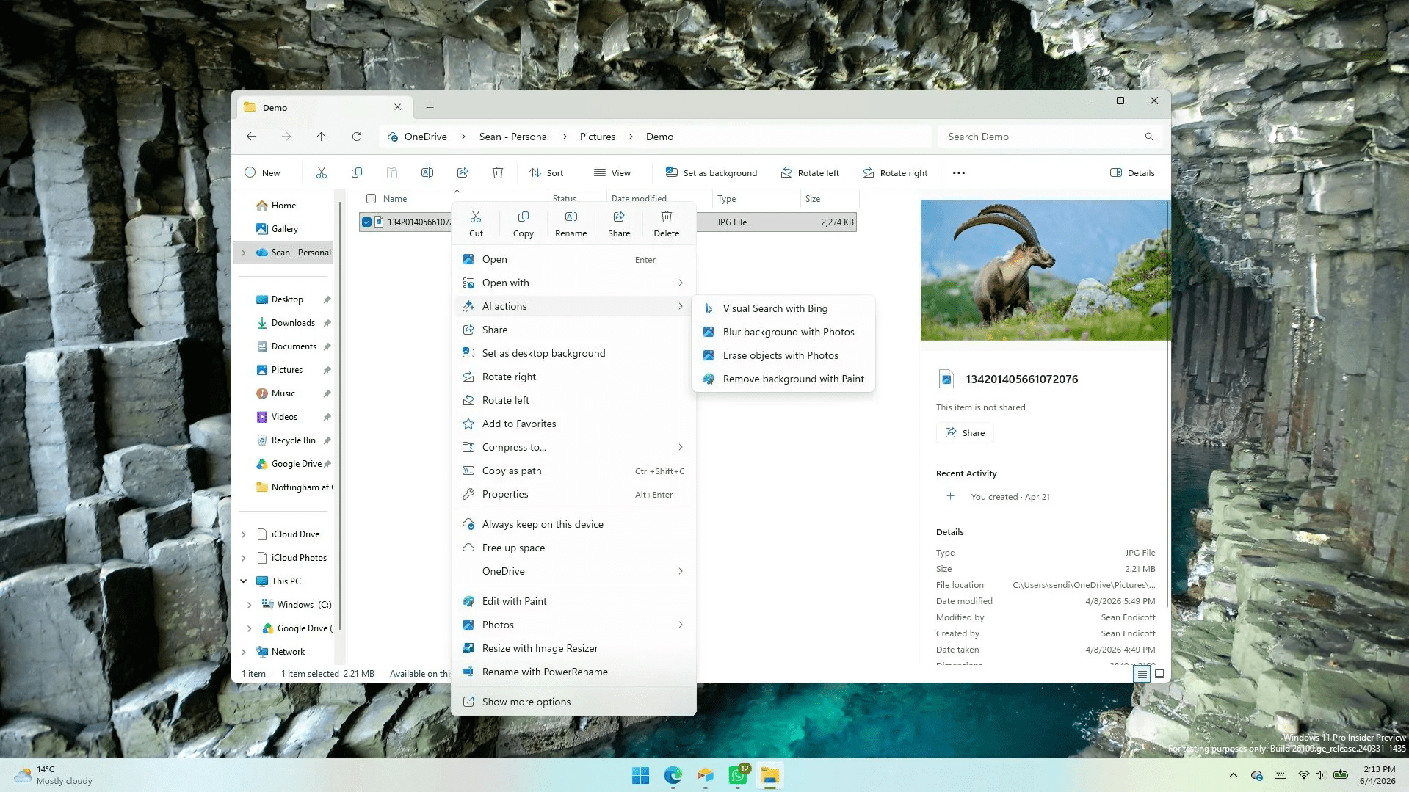Expand iCloud Drive tree node

coord(244,534)
